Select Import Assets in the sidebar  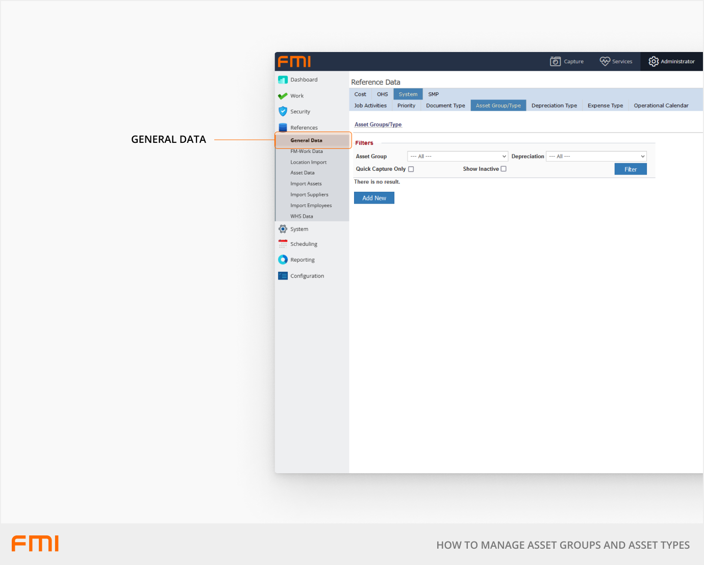pos(306,184)
